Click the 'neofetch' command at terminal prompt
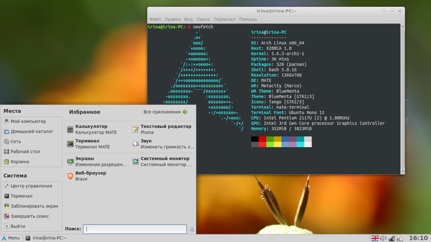Viewport: 431px width, 242px height. [203, 27]
